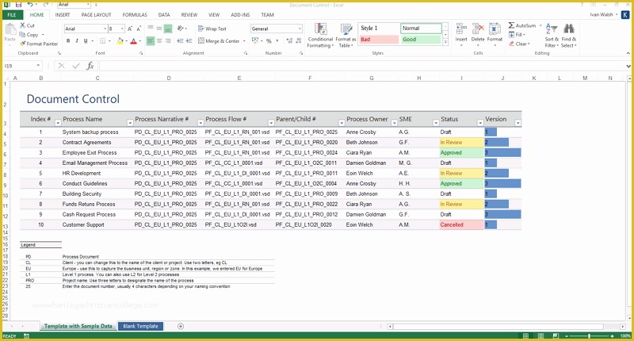Viewport: 634px width, 341px height.
Task: Open the Process Name column filter
Action: click(x=130, y=123)
